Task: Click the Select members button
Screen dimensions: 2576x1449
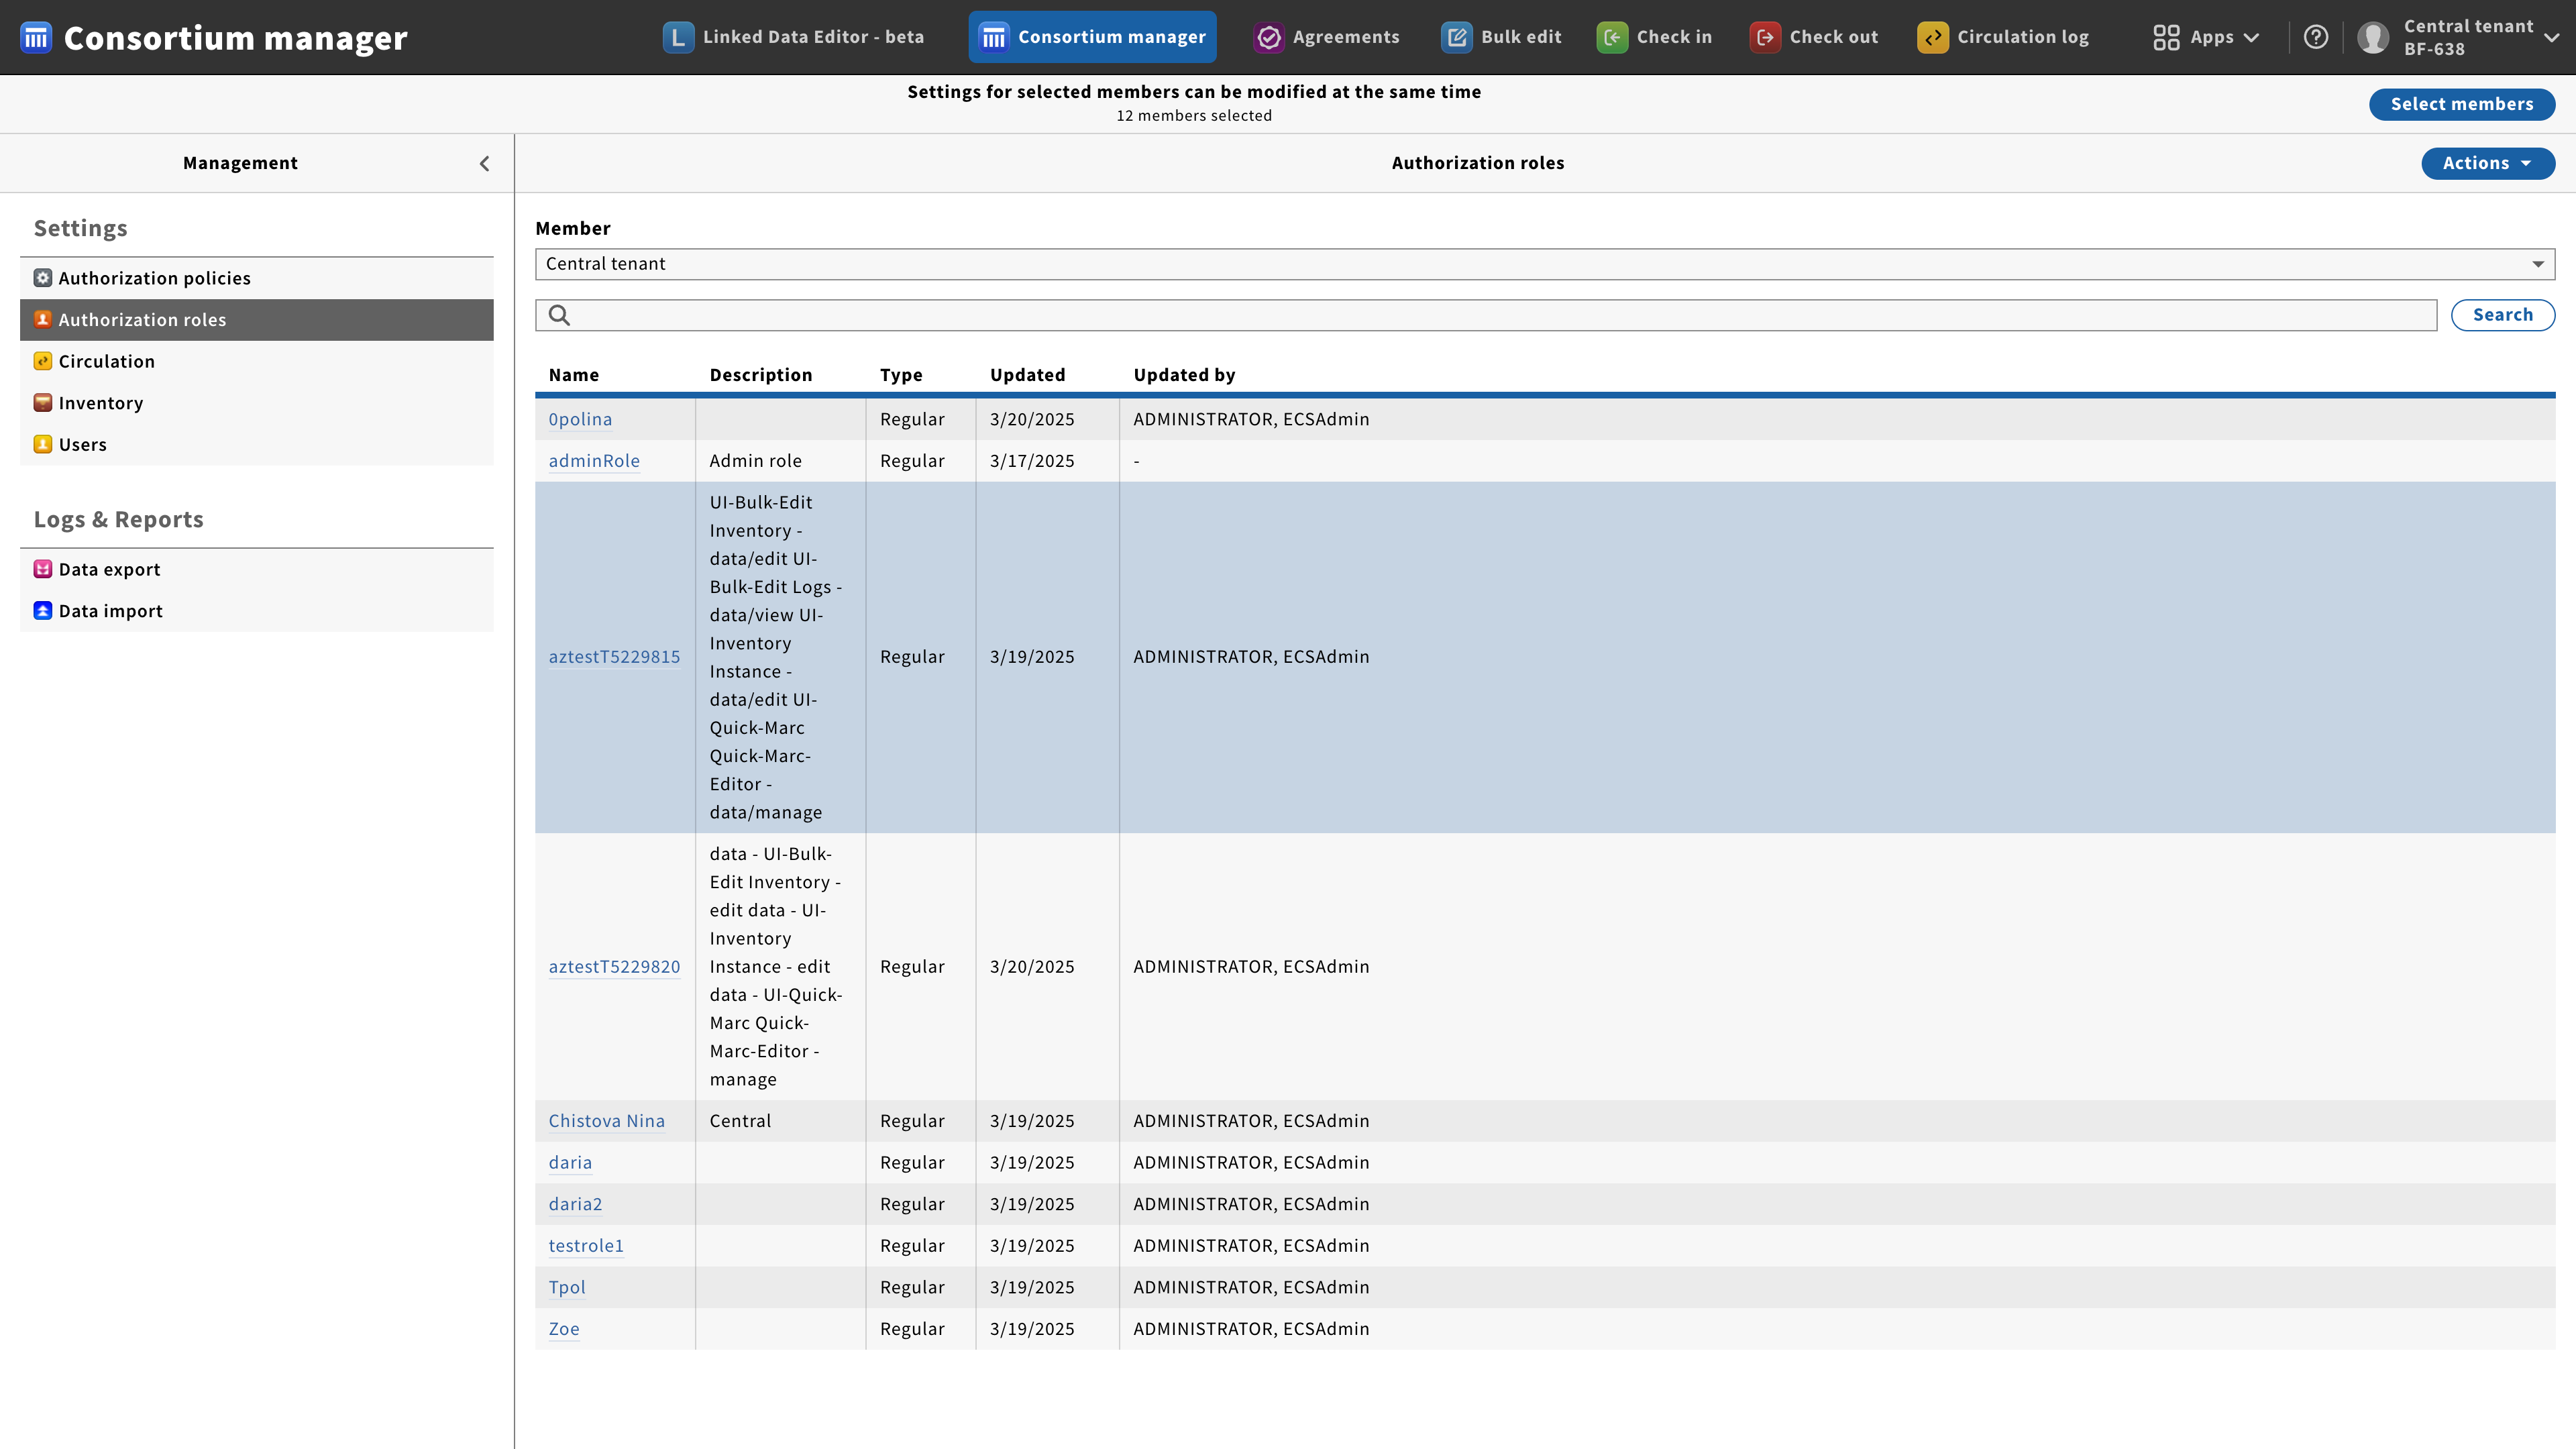Action: 2462,104
